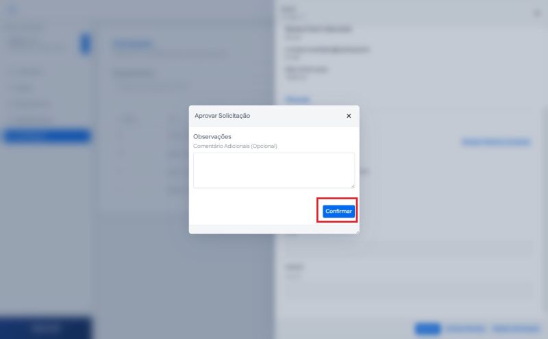Click the blurred logo icon in top-left corner
Viewport: 548px width, 339px height.
12,10
